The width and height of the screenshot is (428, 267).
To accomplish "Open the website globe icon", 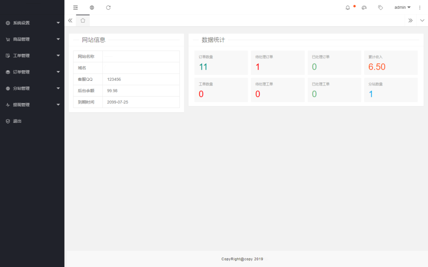I will click(92, 8).
